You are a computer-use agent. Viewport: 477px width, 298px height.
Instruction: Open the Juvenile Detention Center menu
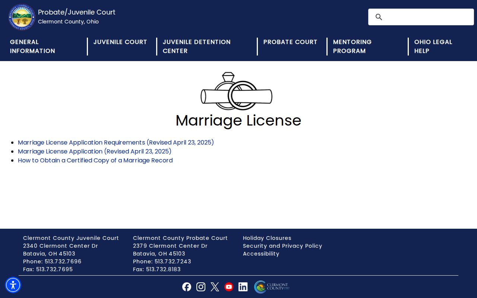(197, 47)
